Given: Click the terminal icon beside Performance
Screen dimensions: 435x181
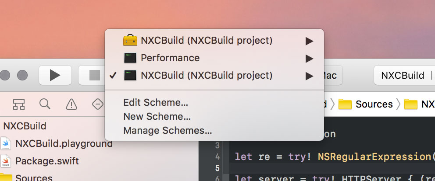Looking at the screenshot, I should [130, 58].
